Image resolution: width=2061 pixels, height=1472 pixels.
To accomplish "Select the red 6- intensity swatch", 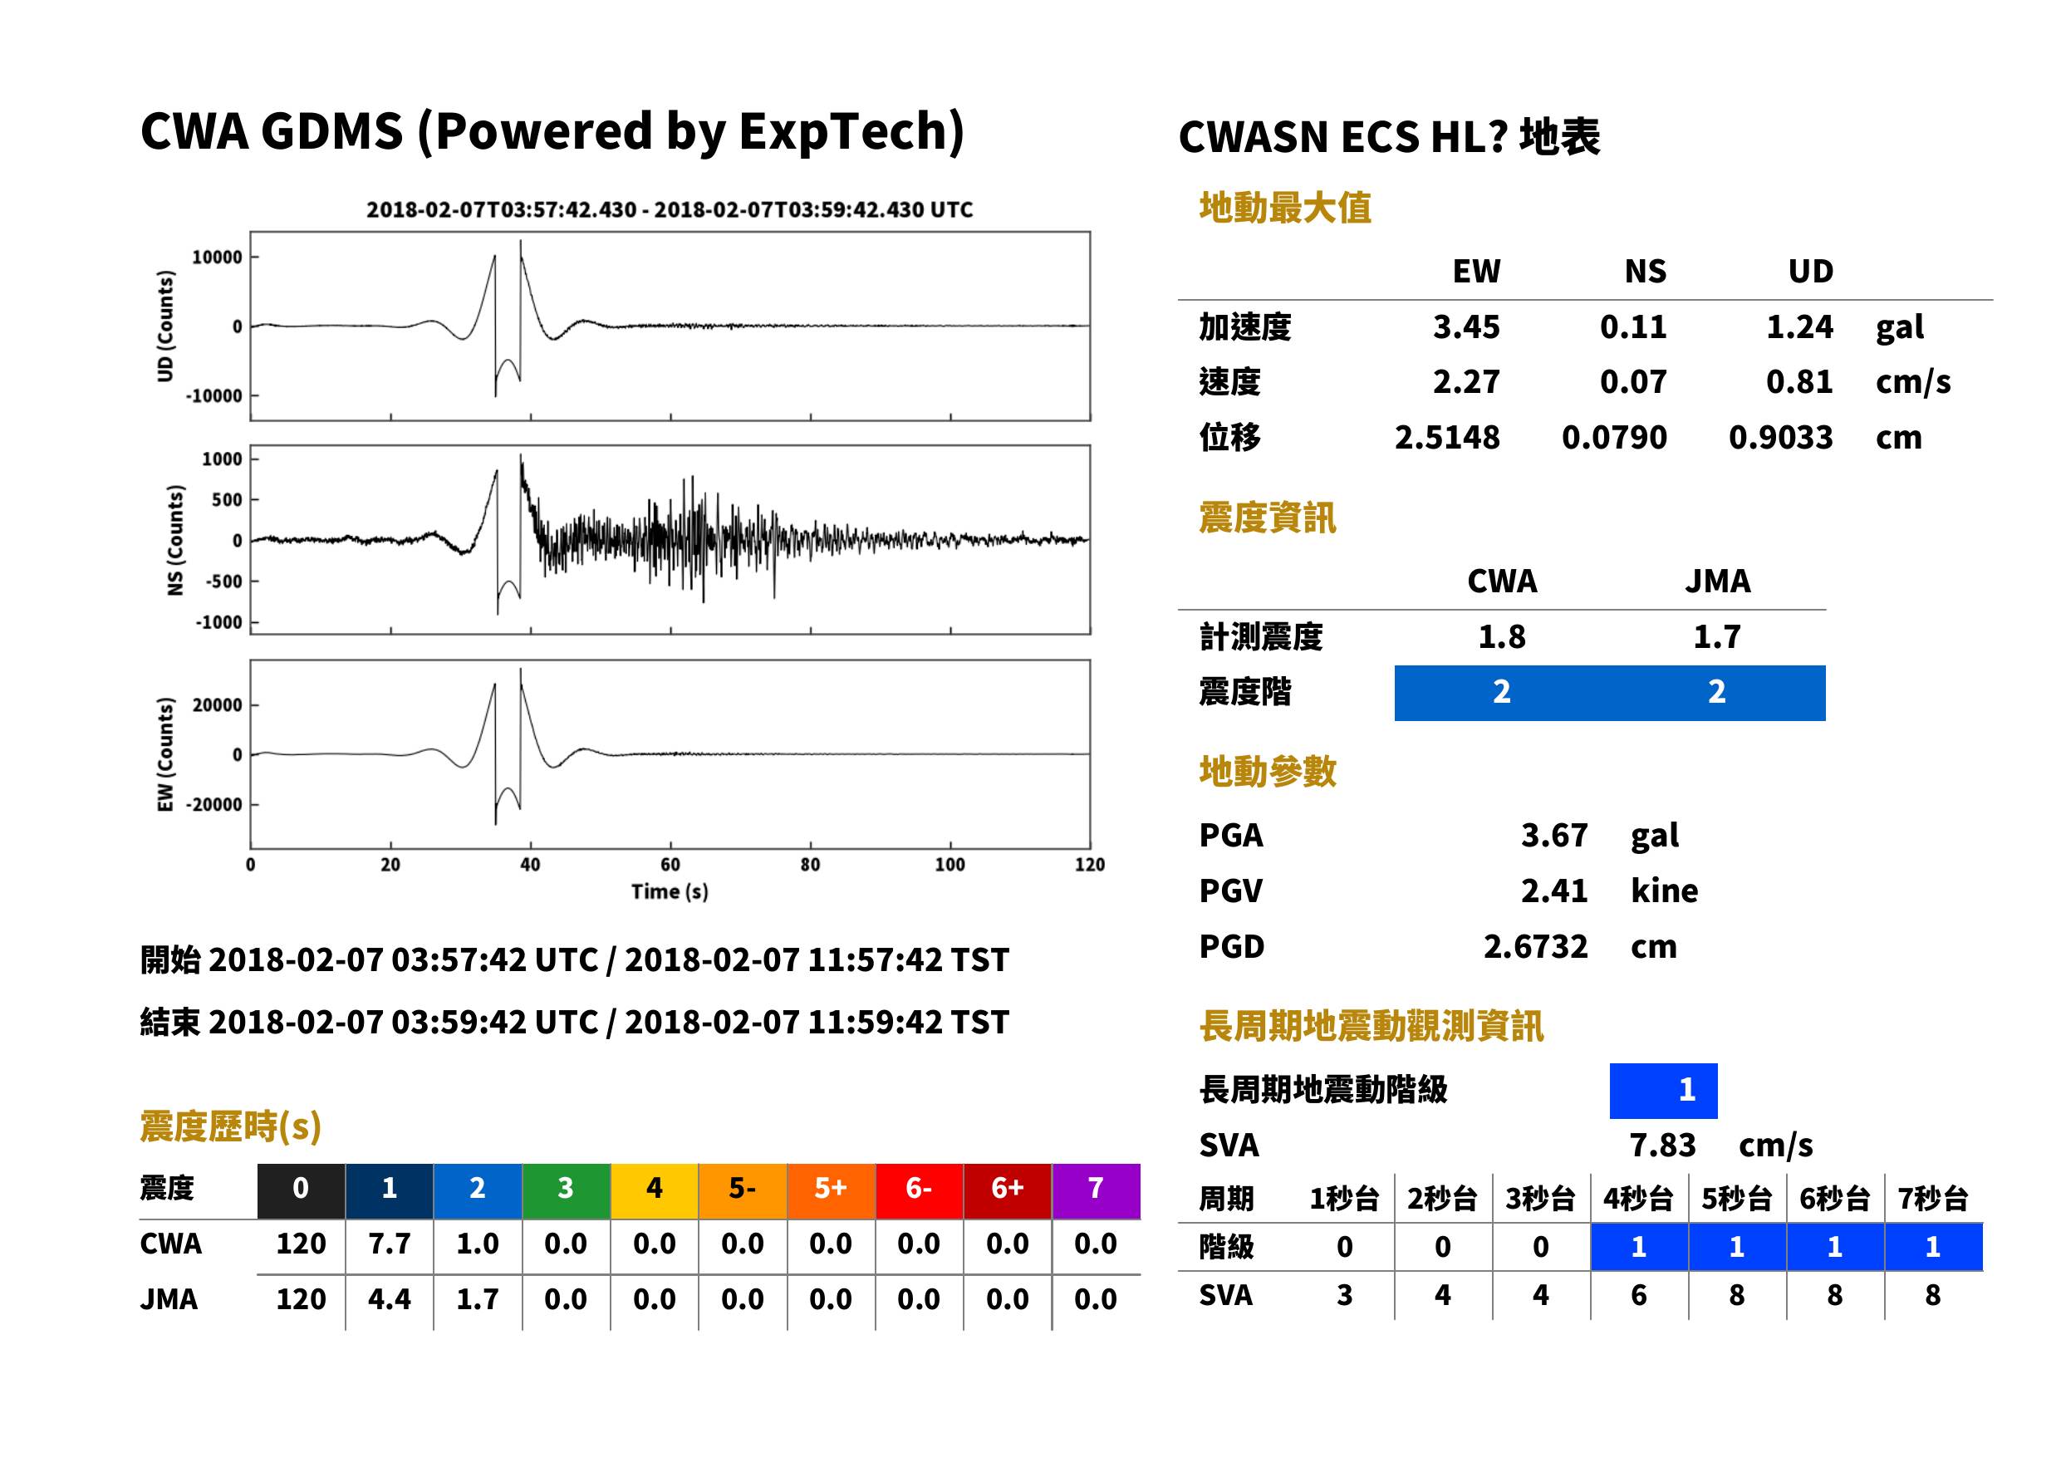I will coord(919,1190).
